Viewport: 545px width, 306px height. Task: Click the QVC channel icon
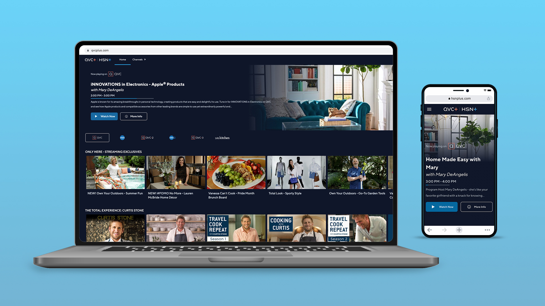tap(97, 137)
